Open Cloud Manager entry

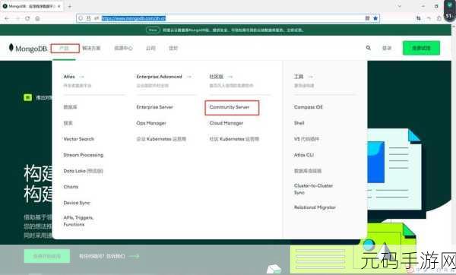(x=226, y=123)
